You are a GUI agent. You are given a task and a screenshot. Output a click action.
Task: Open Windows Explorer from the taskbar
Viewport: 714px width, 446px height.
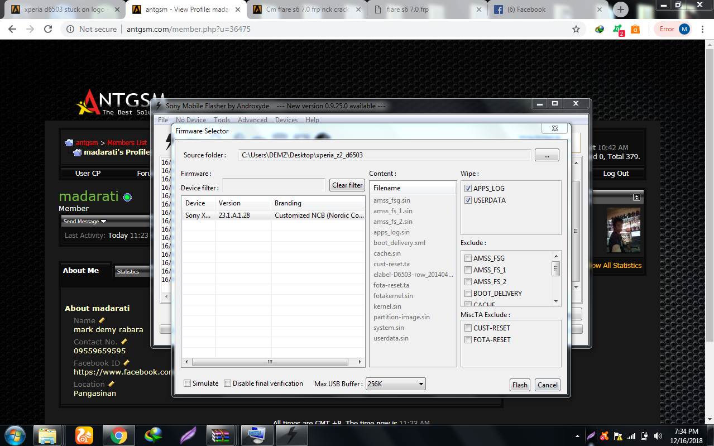point(47,435)
